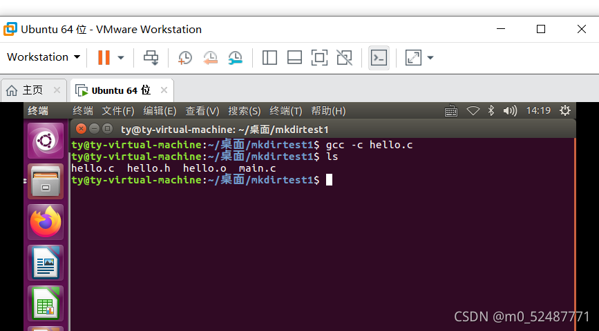Open the Workstation dropdown menu
The height and width of the screenshot is (331, 599).
[x=44, y=57]
